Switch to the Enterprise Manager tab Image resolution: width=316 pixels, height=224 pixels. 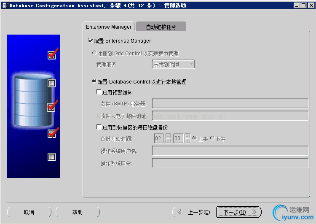coord(108,27)
